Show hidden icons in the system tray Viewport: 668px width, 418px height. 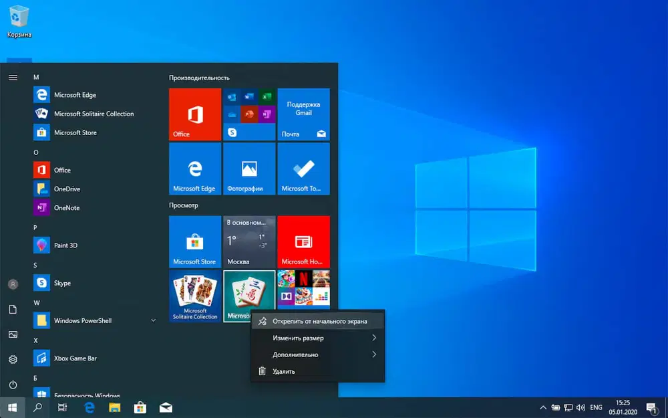542,407
